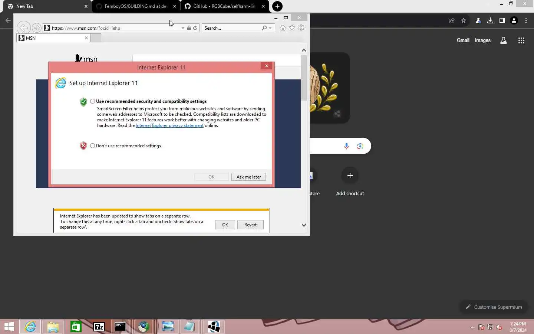This screenshot has height=334, width=534.
Task: Click the share icon on the doodle
Action: tap(337, 114)
